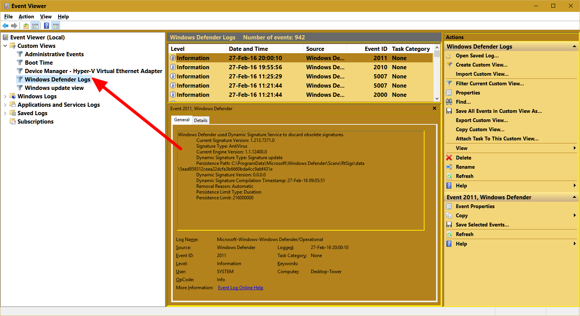Image resolution: width=580 pixels, height=316 pixels.
Task: Open the View menu in menu bar
Action: pyautogui.click(x=46, y=16)
